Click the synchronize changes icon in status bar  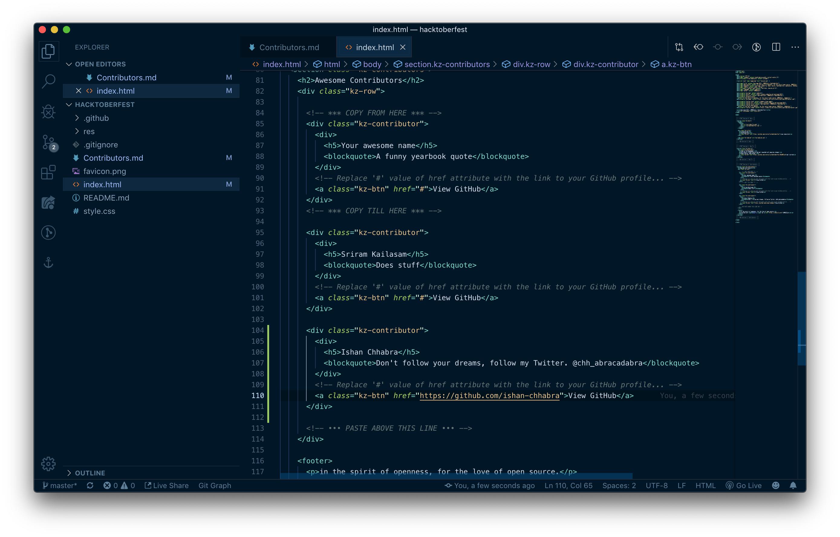tap(90, 485)
